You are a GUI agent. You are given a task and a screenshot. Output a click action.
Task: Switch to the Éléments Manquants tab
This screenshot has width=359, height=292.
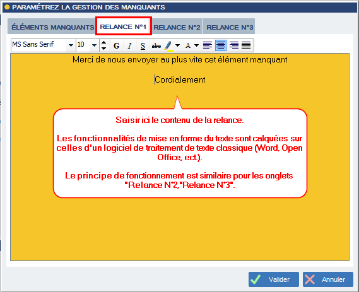(52, 27)
